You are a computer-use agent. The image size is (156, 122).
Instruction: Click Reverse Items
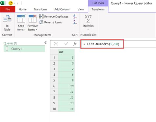click(x=51, y=22)
